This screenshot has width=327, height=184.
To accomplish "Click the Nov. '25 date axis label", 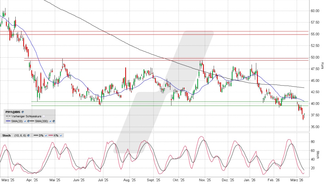I will pos(205,180).
